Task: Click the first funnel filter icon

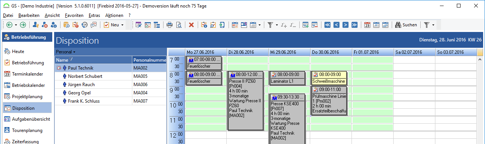Action: pyautogui.click(x=270, y=25)
